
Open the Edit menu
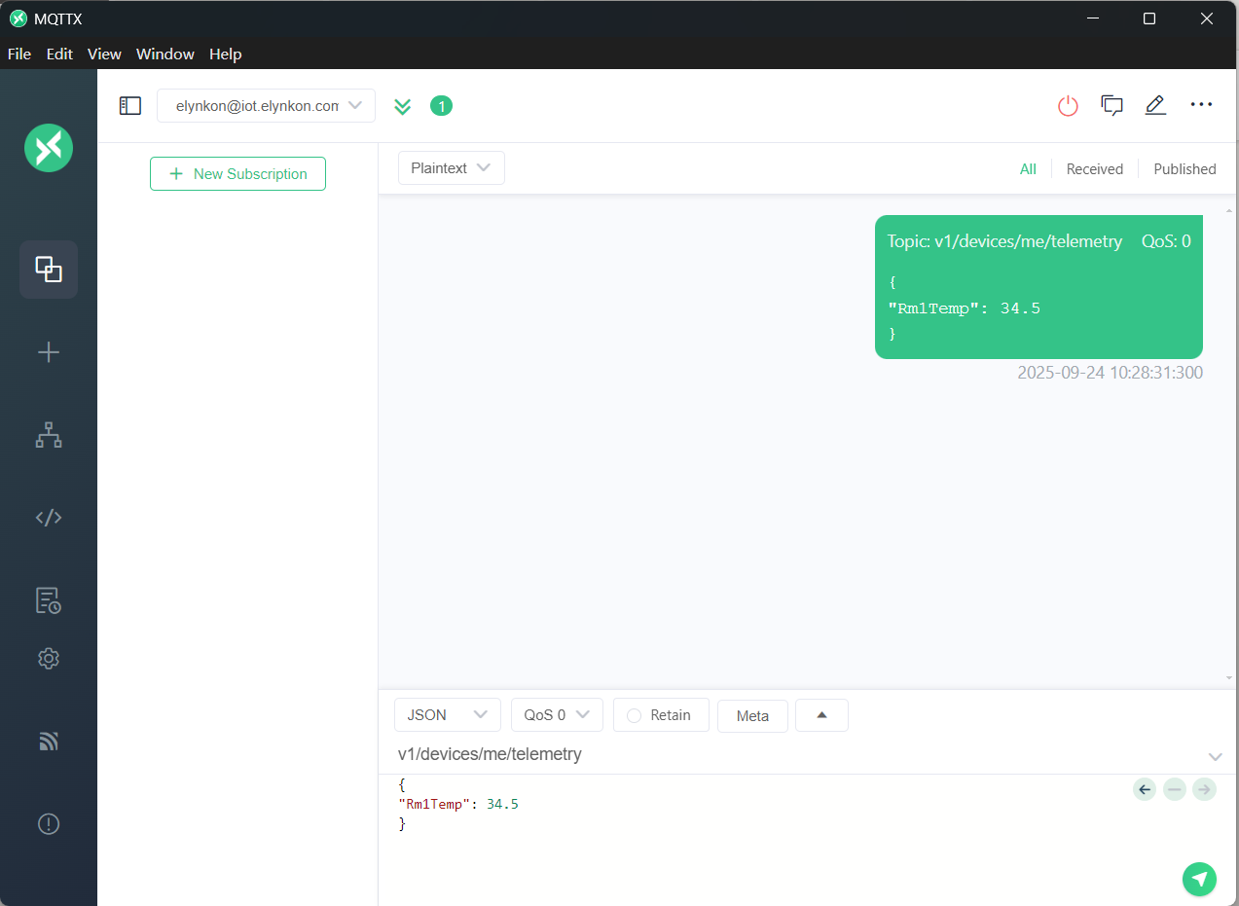[59, 54]
